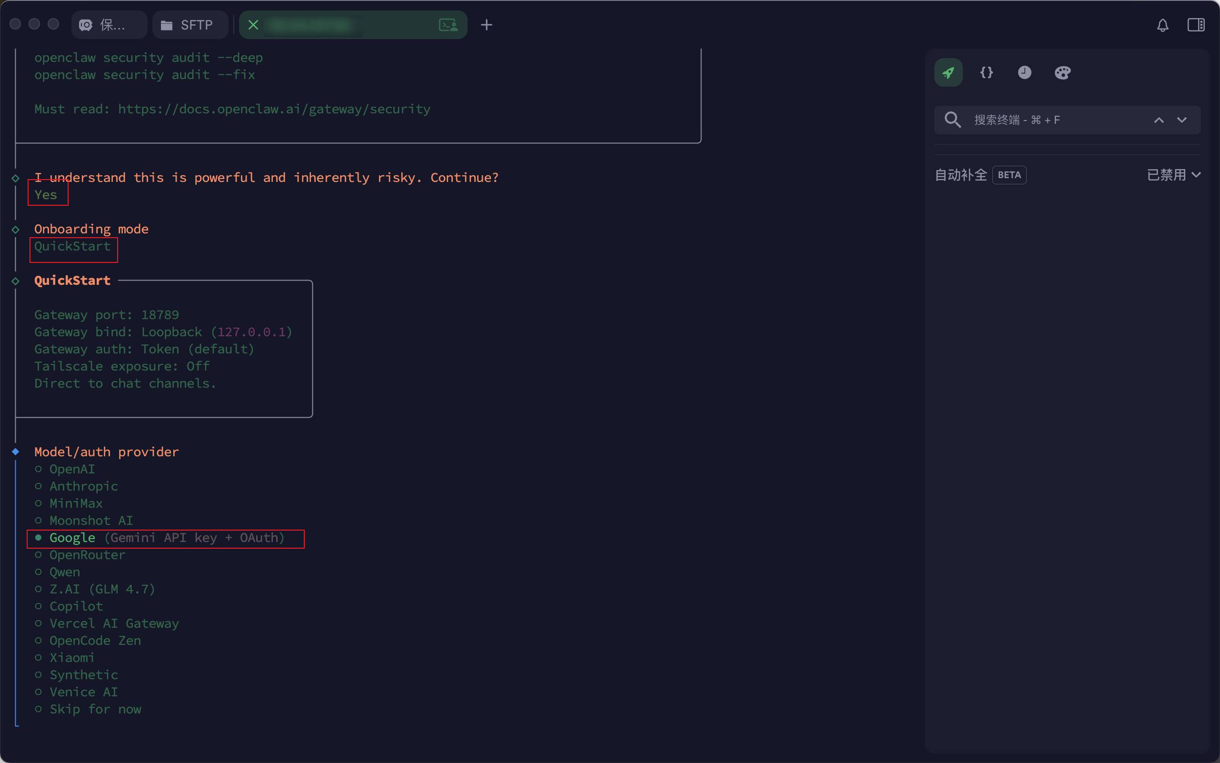Add a new tab with plus icon

[x=486, y=25]
